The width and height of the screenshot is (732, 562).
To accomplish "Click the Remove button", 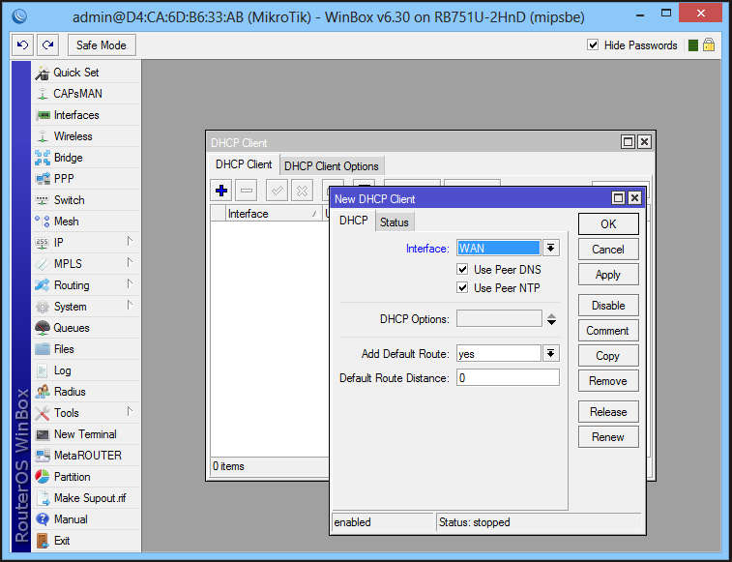I will pyautogui.click(x=608, y=381).
